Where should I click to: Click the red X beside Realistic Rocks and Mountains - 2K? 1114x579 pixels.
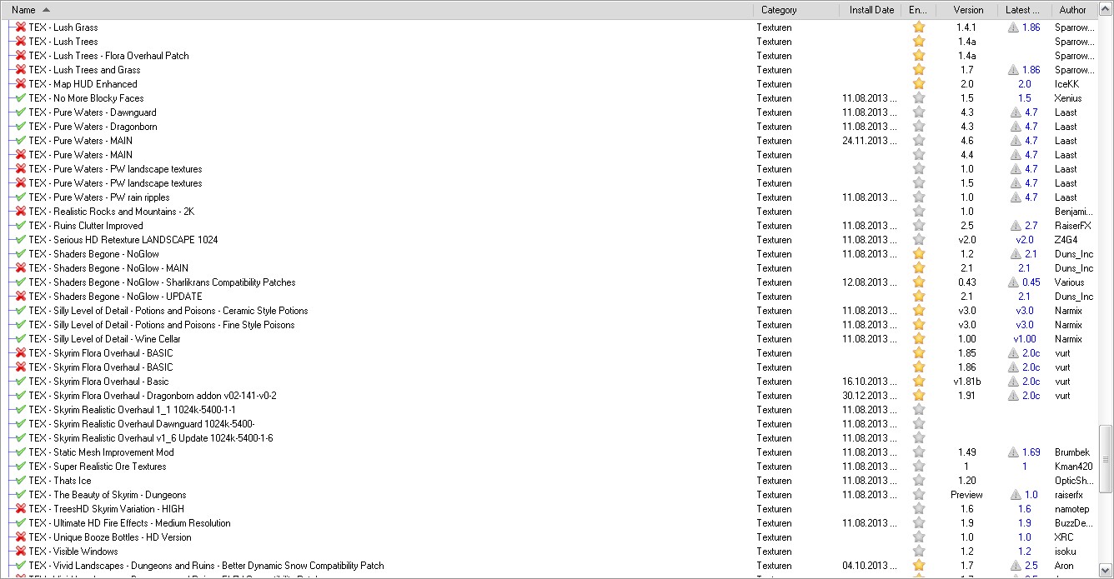(x=21, y=212)
